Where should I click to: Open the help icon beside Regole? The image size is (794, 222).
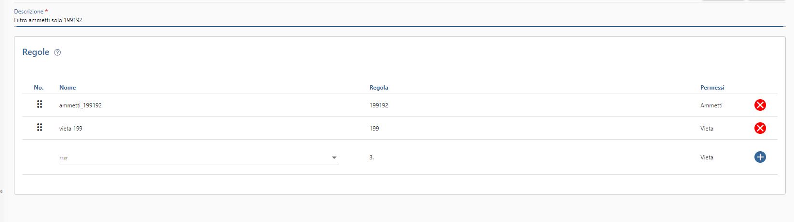pyautogui.click(x=57, y=52)
